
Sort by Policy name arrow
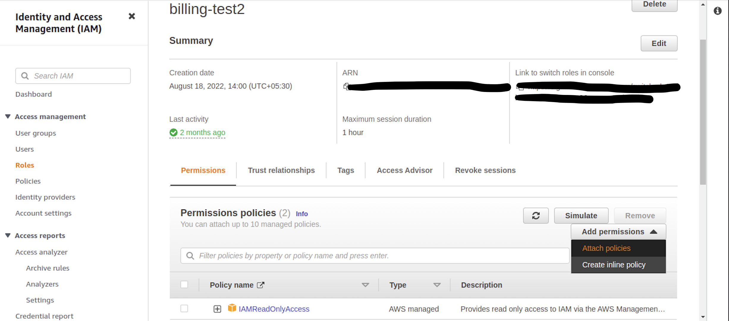[x=365, y=285]
